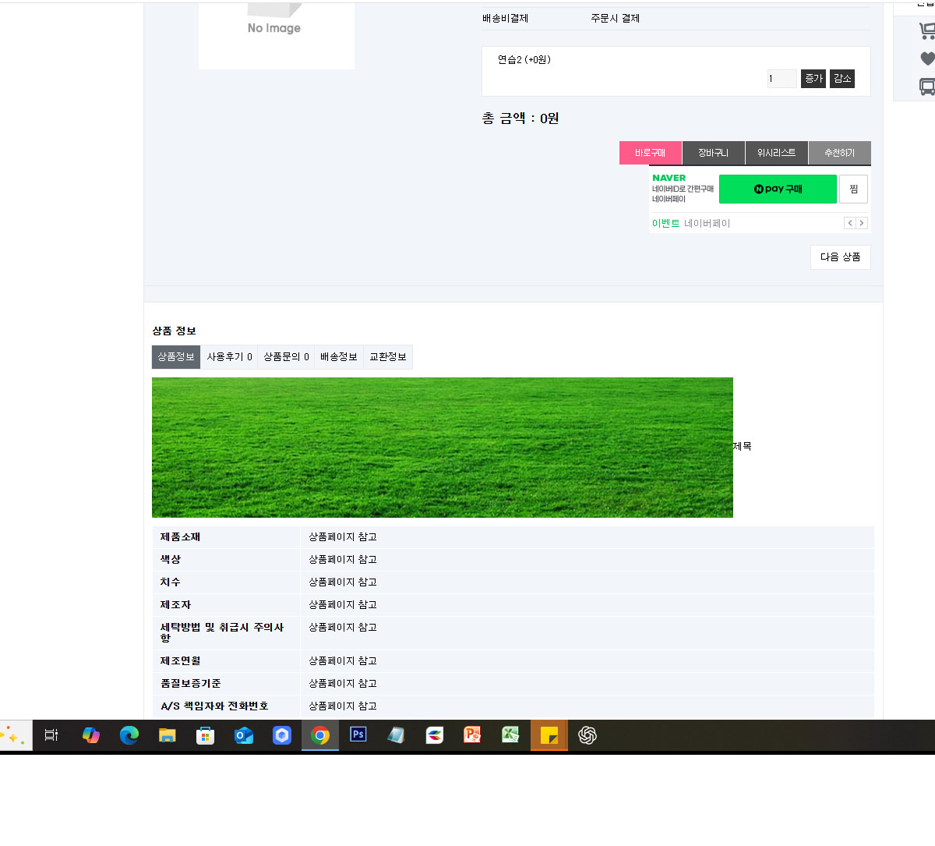935x846 pixels.
Task: Launch Microsoft Edge from the taskbar
Action: pos(129,734)
